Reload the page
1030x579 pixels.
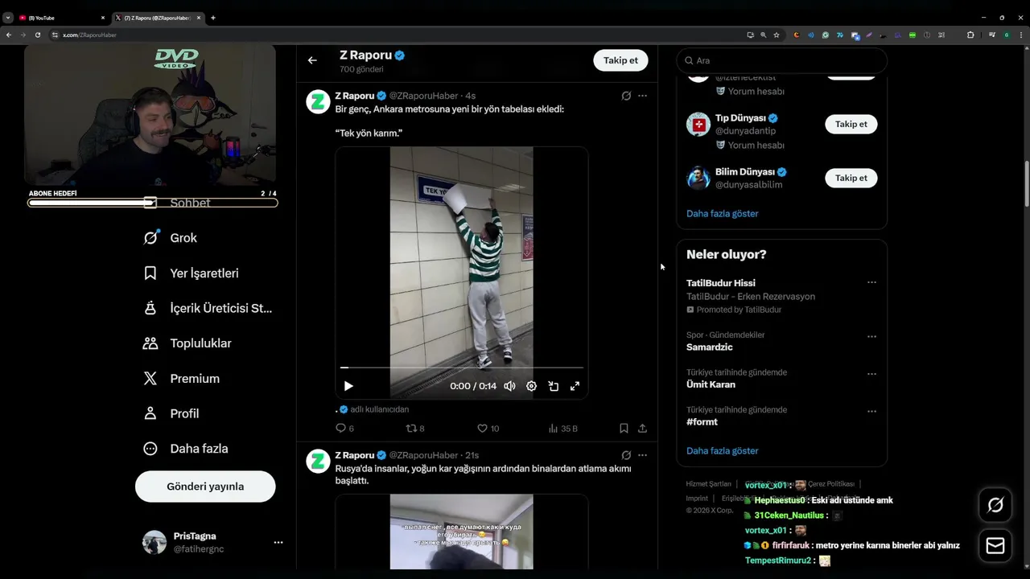[x=37, y=35]
